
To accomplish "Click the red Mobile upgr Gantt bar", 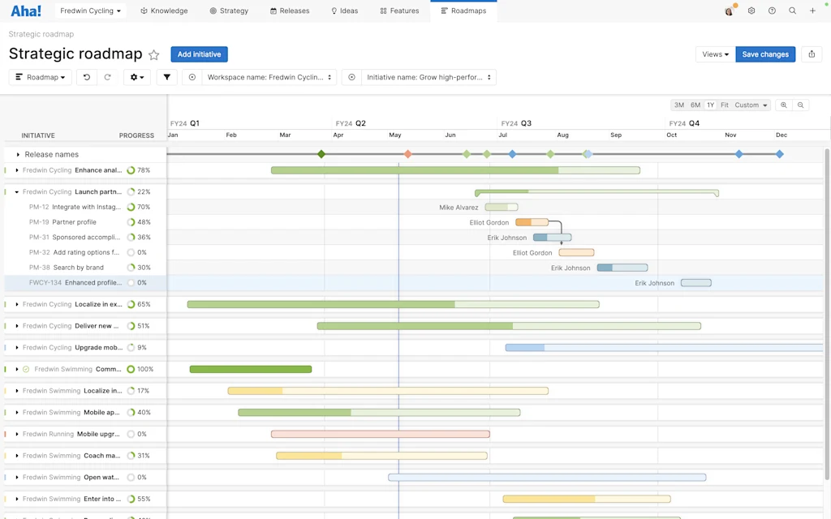I will [381, 435].
